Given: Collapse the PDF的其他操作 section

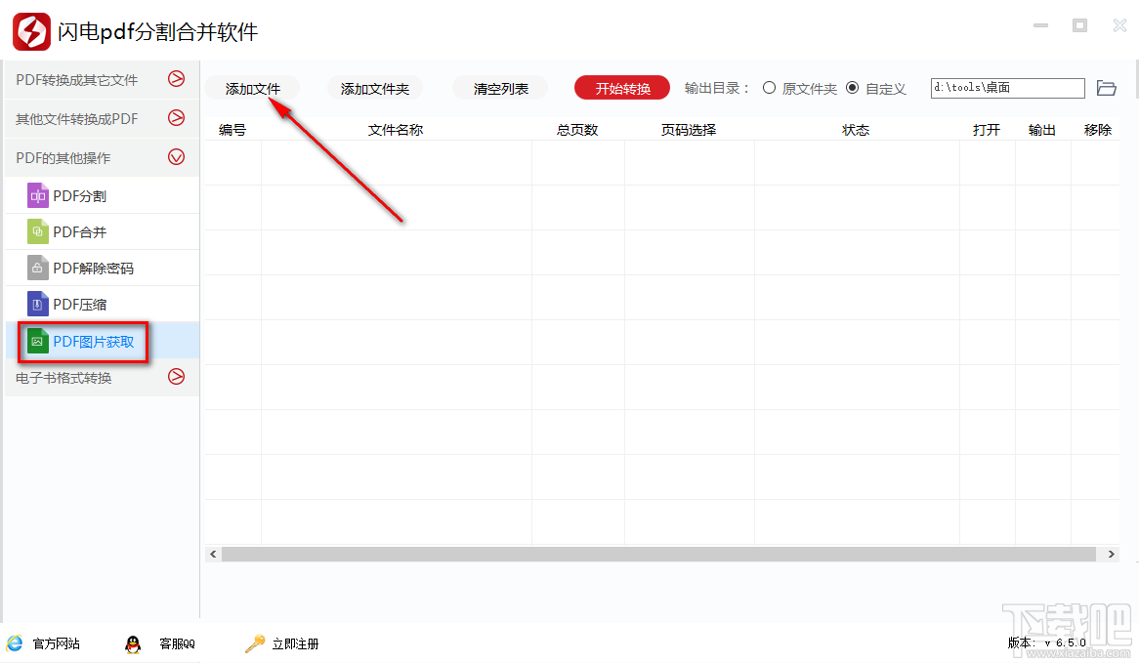Looking at the screenshot, I should point(176,156).
